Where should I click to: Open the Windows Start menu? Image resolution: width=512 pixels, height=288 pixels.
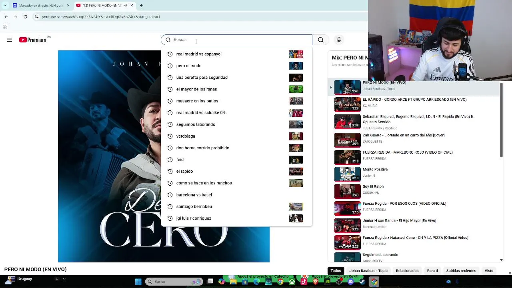[138, 282]
